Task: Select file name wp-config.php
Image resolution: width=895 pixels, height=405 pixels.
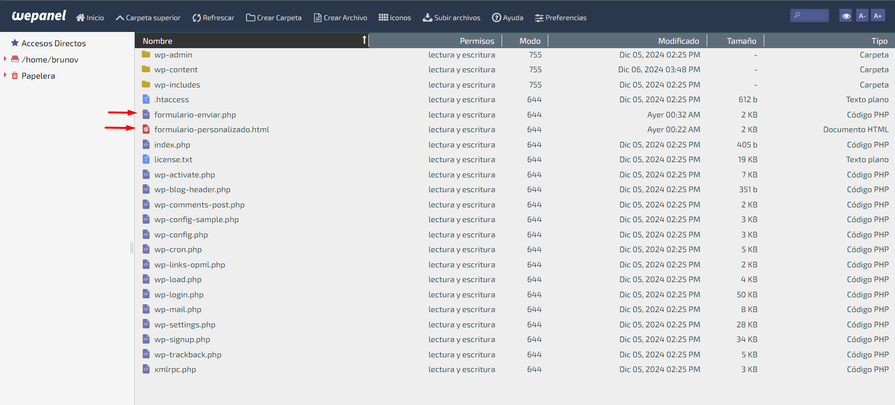Action: [181, 235]
